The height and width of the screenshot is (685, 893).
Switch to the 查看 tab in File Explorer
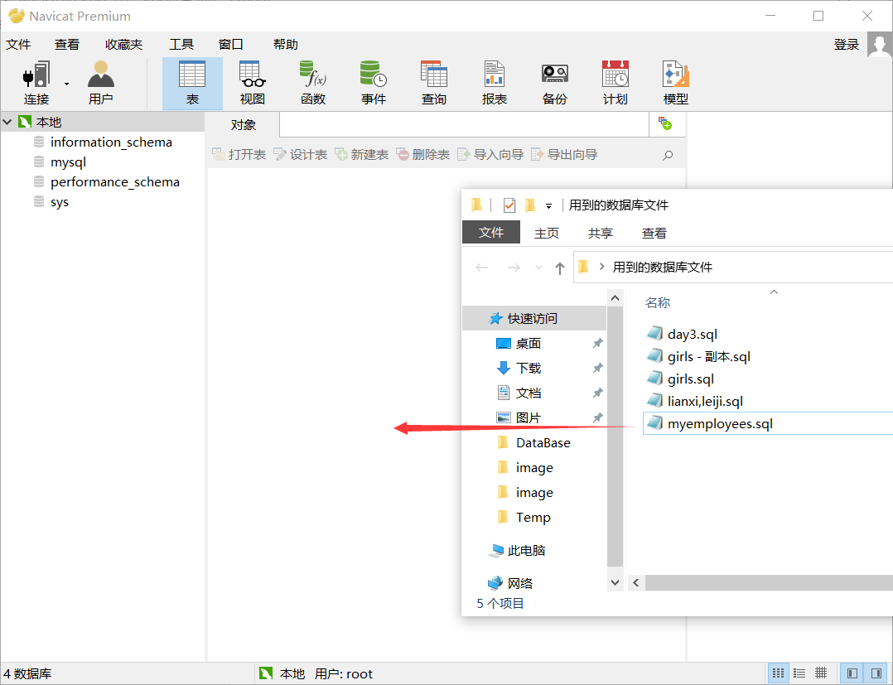(x=654, y=234)
